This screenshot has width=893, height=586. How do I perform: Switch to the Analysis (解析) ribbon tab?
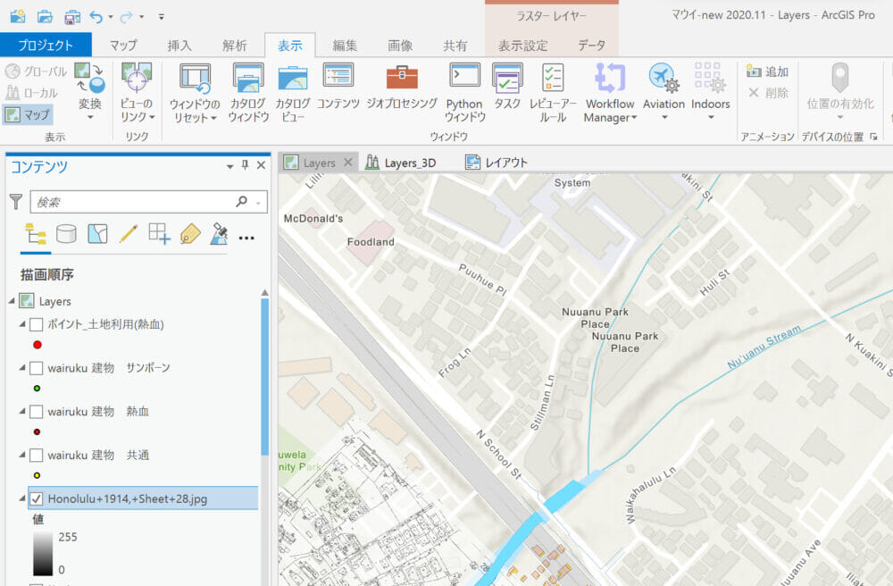coord(235,46)
